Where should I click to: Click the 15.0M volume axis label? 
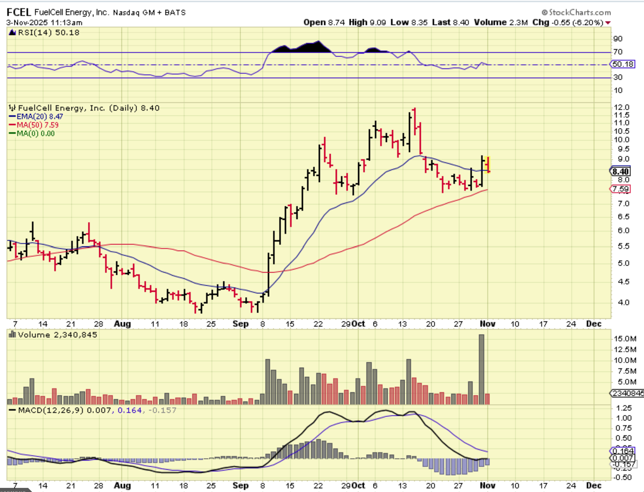point(625,339)
